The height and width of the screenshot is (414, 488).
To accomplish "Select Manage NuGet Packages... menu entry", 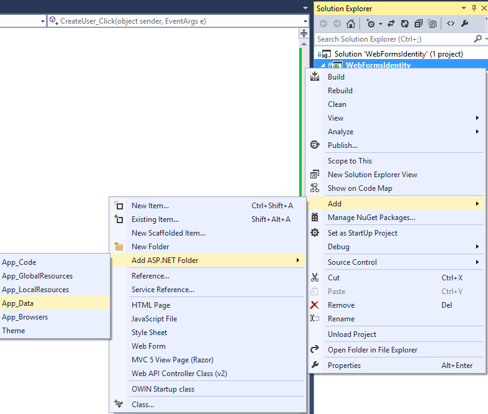I will point(371,218).
